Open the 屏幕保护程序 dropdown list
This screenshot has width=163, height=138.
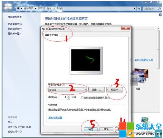click(x=67, y=90)
